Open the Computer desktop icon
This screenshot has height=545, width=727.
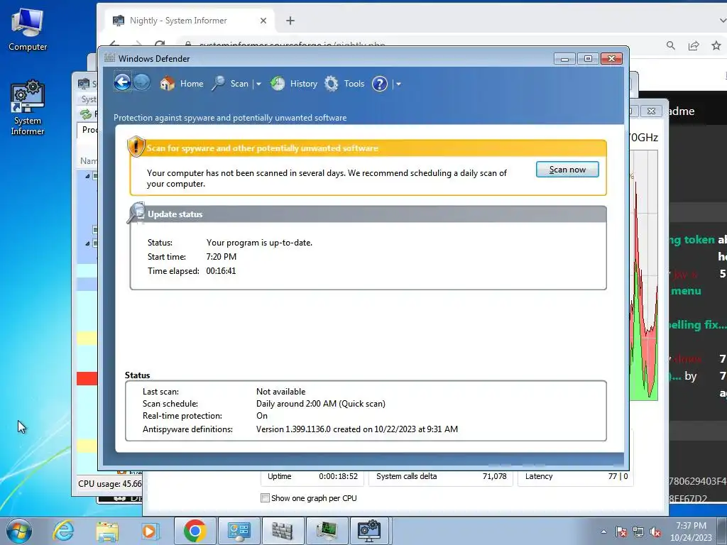pyautogui.click(x=28, y=30)
